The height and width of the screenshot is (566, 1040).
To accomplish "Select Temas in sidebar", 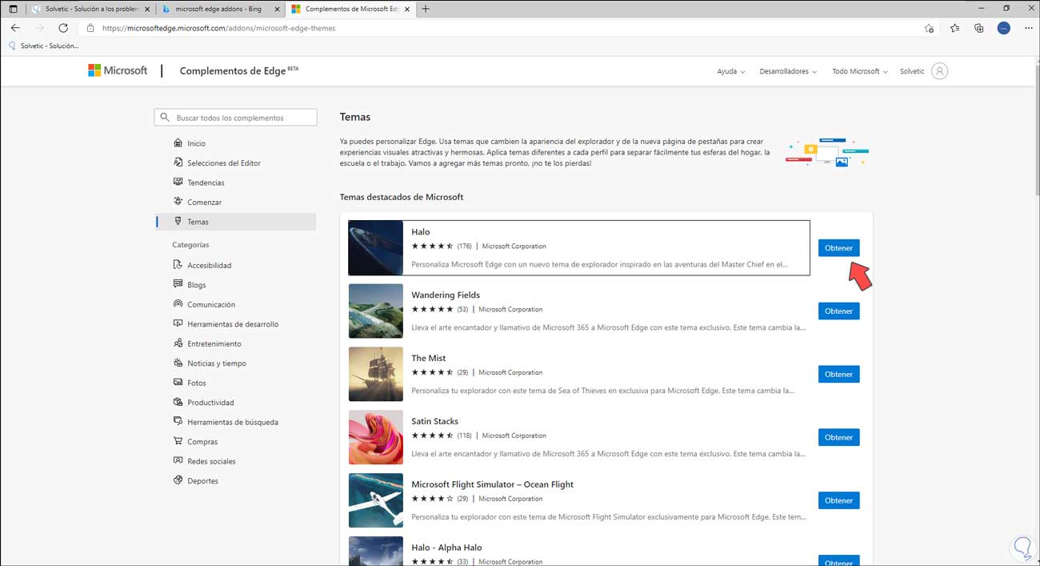I will (236, 222).
